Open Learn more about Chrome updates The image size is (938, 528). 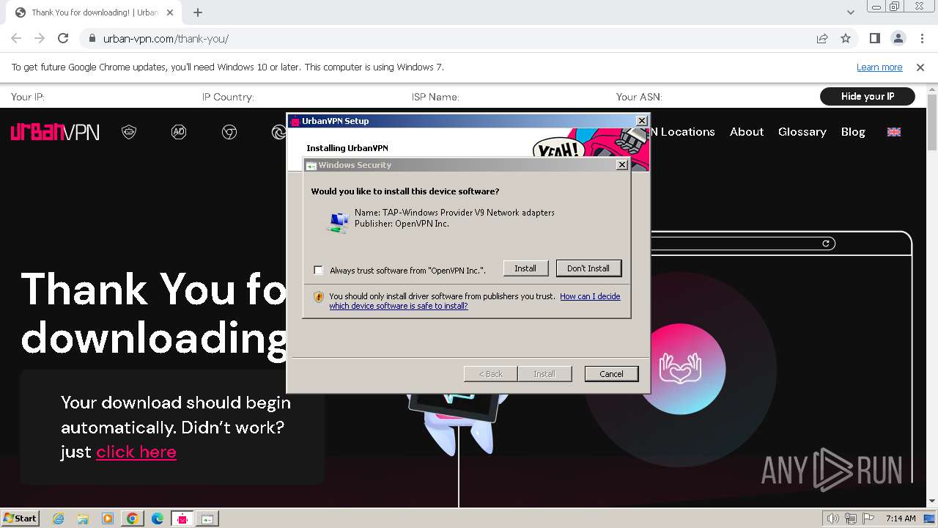pyautogui.click(x=879, y=67)
